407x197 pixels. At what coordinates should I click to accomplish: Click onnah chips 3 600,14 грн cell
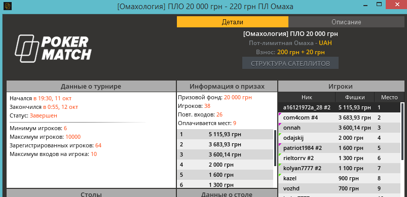point(355,128)
